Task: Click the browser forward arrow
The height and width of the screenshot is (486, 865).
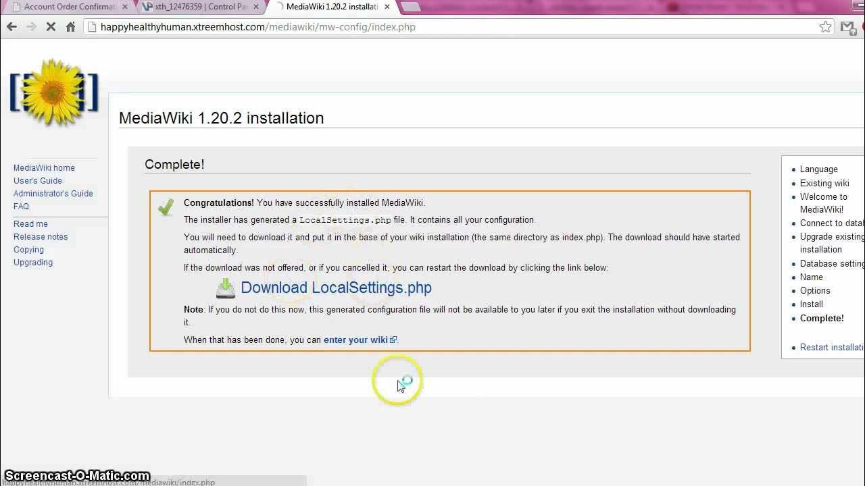Action: [x=31, y=27]
